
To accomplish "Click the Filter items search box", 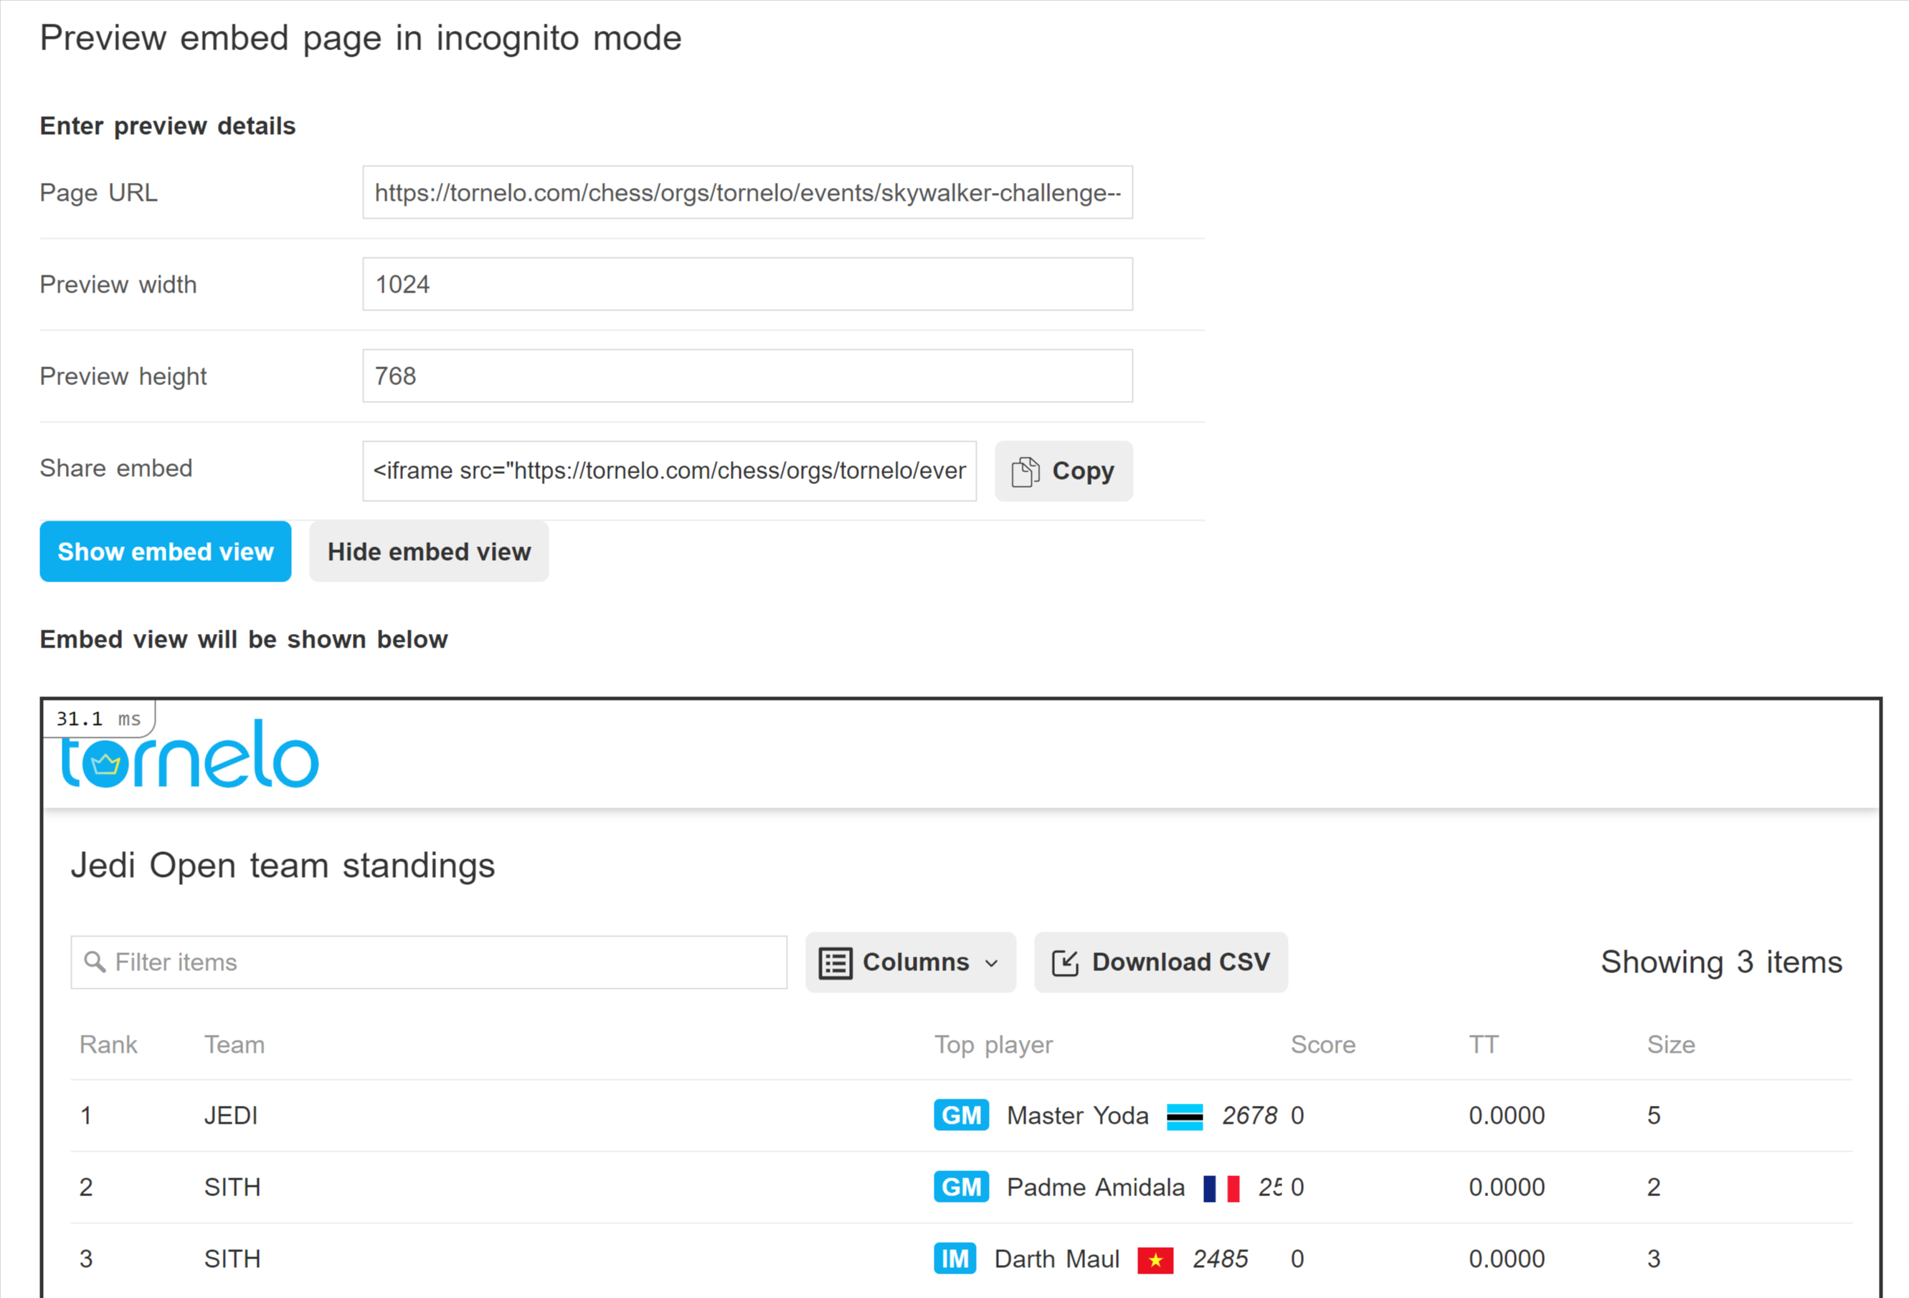I will pos(429,962).
